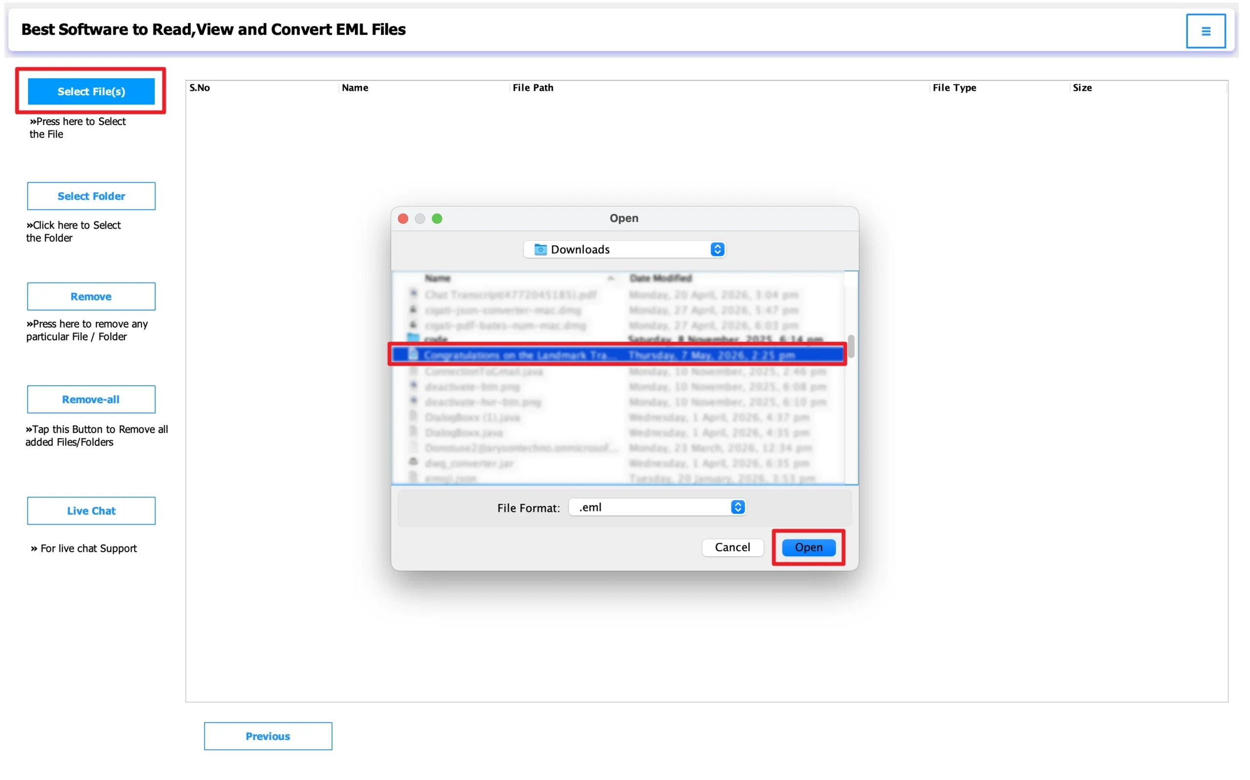The width and height of the screenshot is (1250, 780).
Task: Select the pdf-bates-num-mac.dmg file
Action: (618, 326)
